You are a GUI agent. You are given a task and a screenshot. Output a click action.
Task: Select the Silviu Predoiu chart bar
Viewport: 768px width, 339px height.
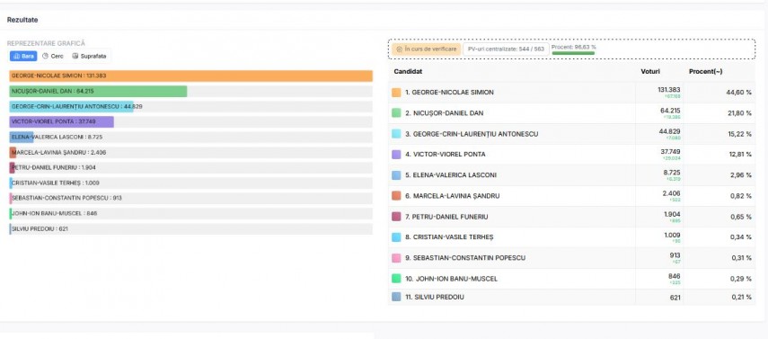point(10,228)
